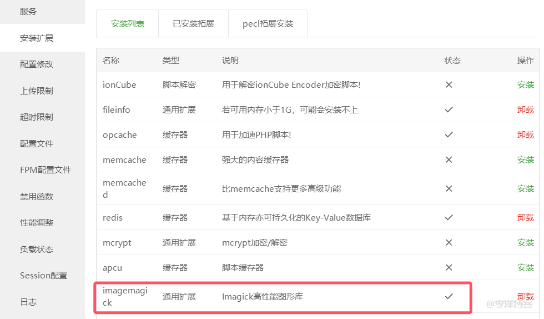The image size is (544, 319).
Task: Switch to the 已安装拓展 tab
Action: click(x=193, y=23)
